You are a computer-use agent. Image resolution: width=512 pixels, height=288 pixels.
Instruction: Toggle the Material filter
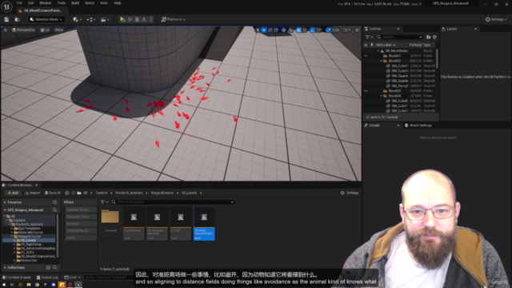pos(80,224)
